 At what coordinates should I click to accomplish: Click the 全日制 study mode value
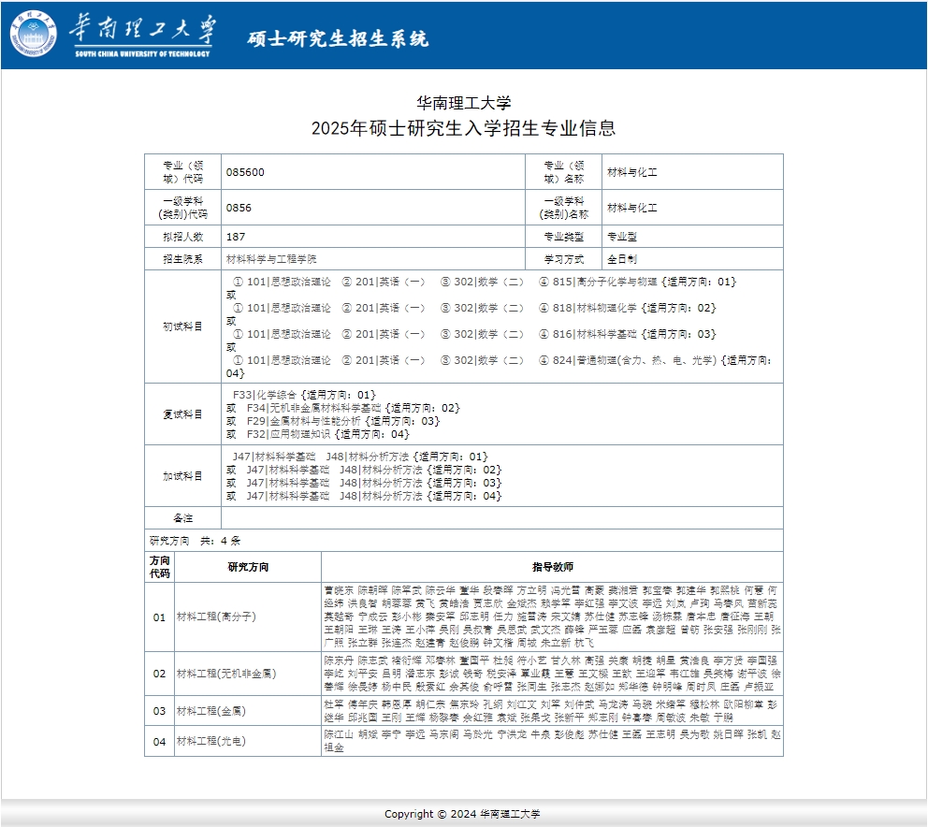coord(621,259)
